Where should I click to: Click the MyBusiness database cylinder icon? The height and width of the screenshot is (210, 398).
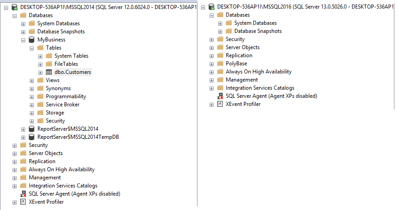(x=32, y=40)
